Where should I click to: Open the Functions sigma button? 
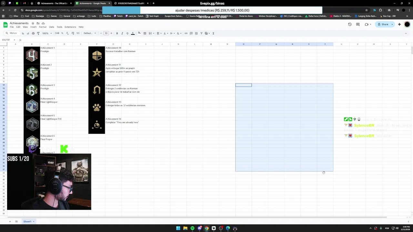(213, 33)
